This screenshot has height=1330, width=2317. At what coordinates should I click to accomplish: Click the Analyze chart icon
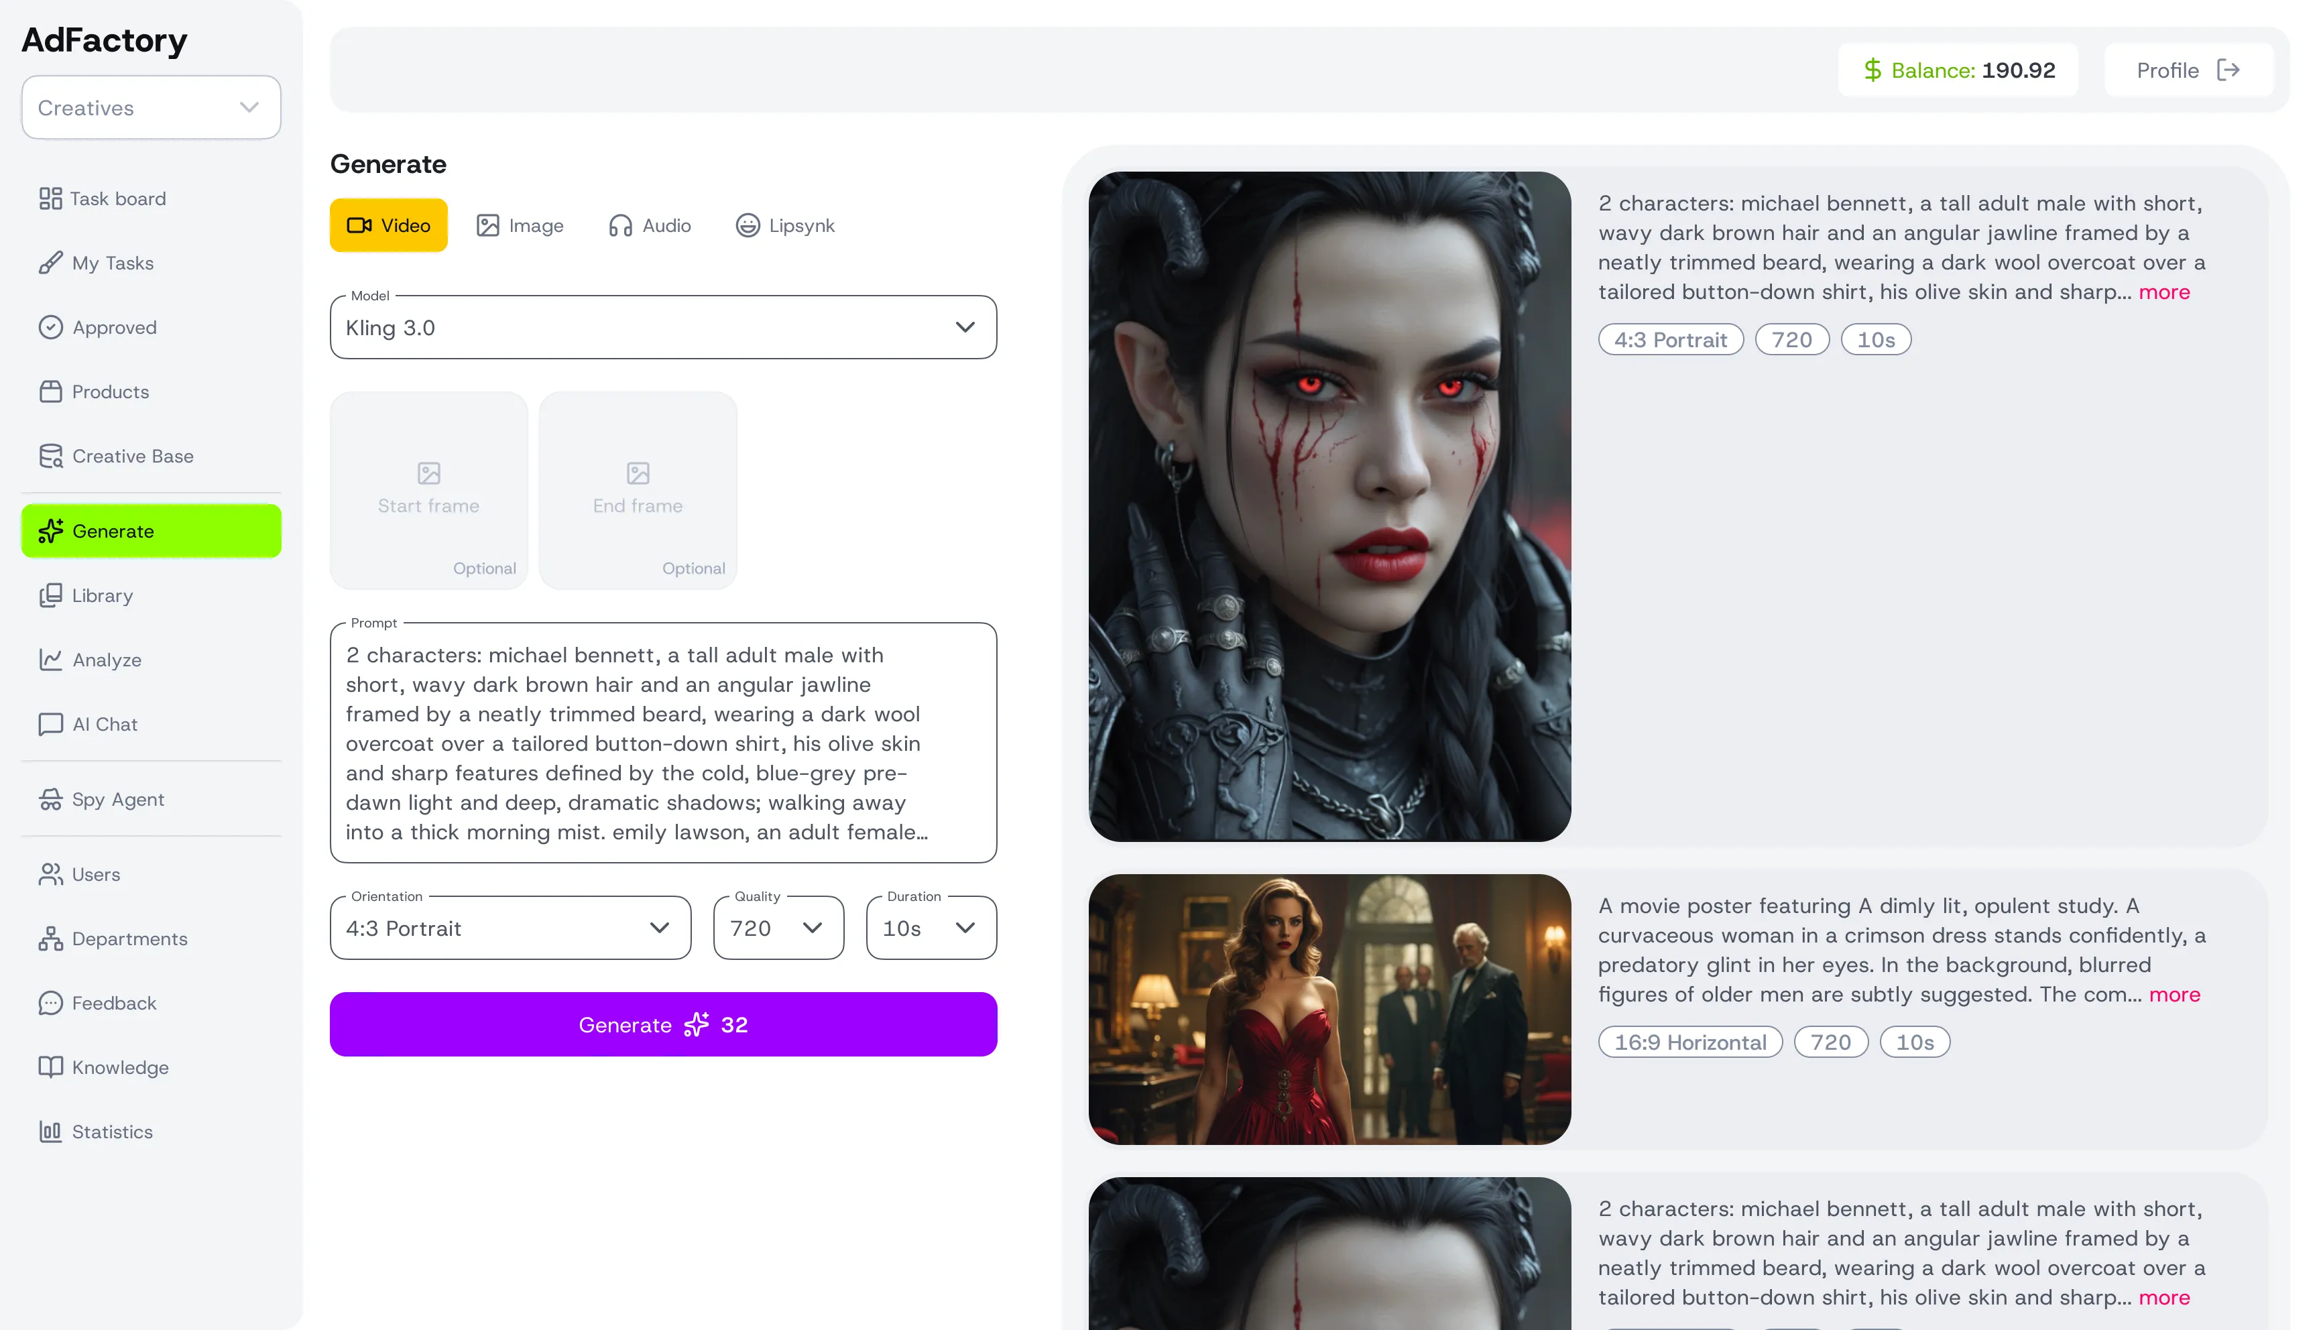click(x=50, y=660)
